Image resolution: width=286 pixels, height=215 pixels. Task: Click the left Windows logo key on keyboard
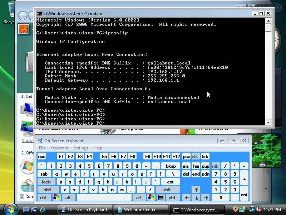pyautogui.click(x=56, y=197)
